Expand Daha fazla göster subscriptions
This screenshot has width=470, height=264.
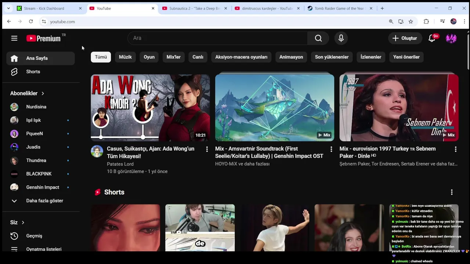[x=40, y=201]
